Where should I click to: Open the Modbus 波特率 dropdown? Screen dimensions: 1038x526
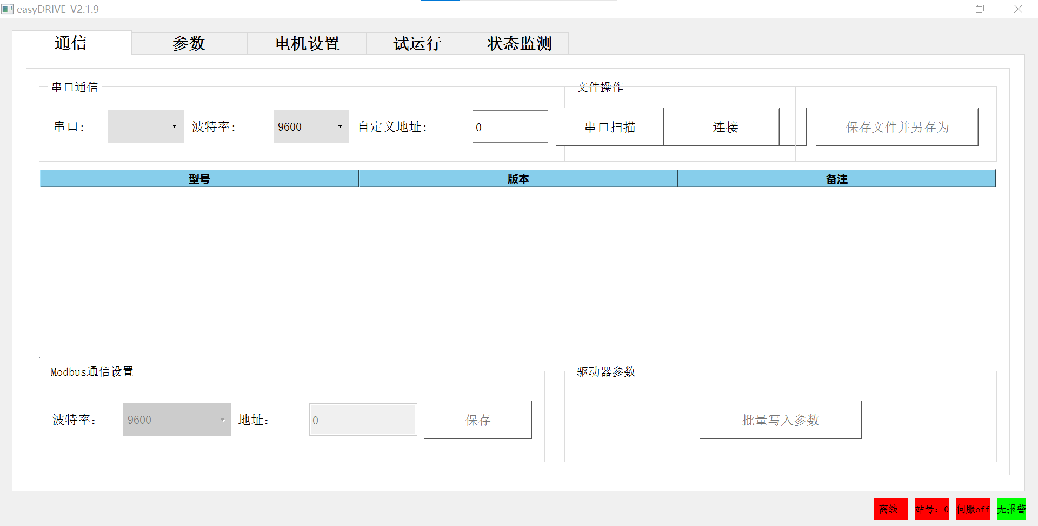177,420
